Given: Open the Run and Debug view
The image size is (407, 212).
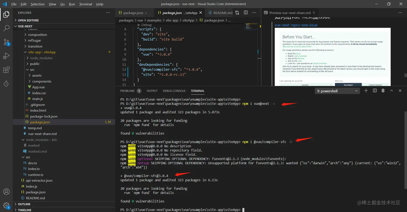Looking at the screenshot, I should pyautogui.click(x=6, y=56).
